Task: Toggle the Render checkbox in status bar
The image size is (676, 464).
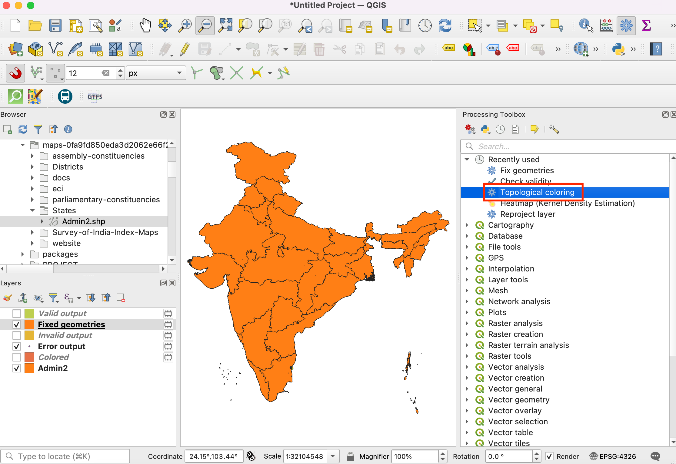Action: (549, 456)
